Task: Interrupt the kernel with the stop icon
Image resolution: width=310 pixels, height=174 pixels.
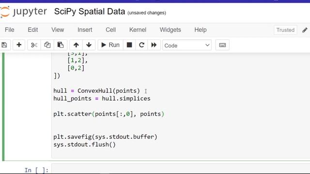Action: pyautogui.click(x=129, y=45)
